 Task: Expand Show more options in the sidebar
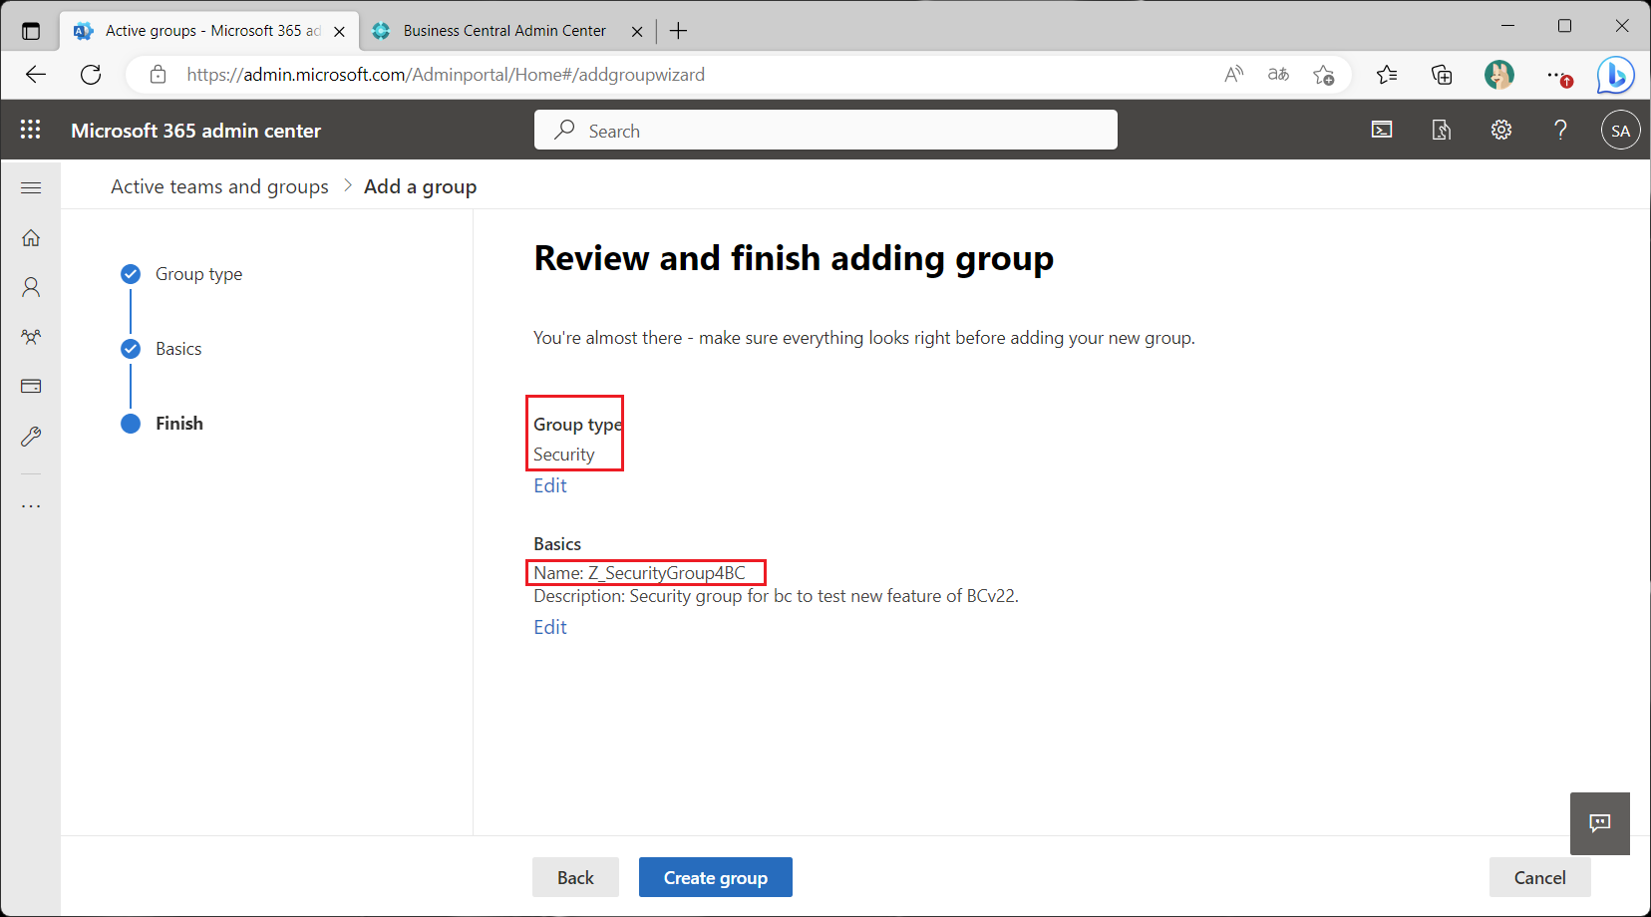pos(30,504)
